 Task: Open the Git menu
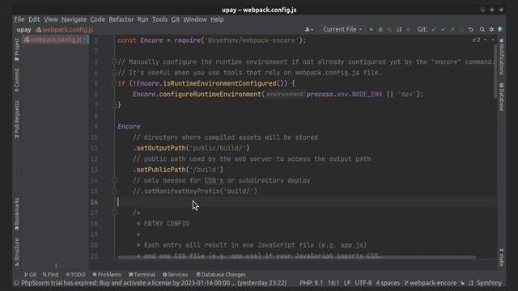pyautogui.click(x=176, y=19)
